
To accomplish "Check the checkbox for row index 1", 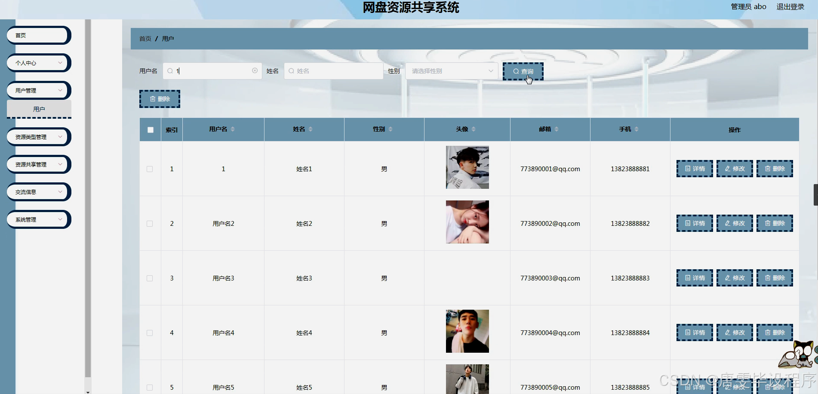I will pos(150,169).
